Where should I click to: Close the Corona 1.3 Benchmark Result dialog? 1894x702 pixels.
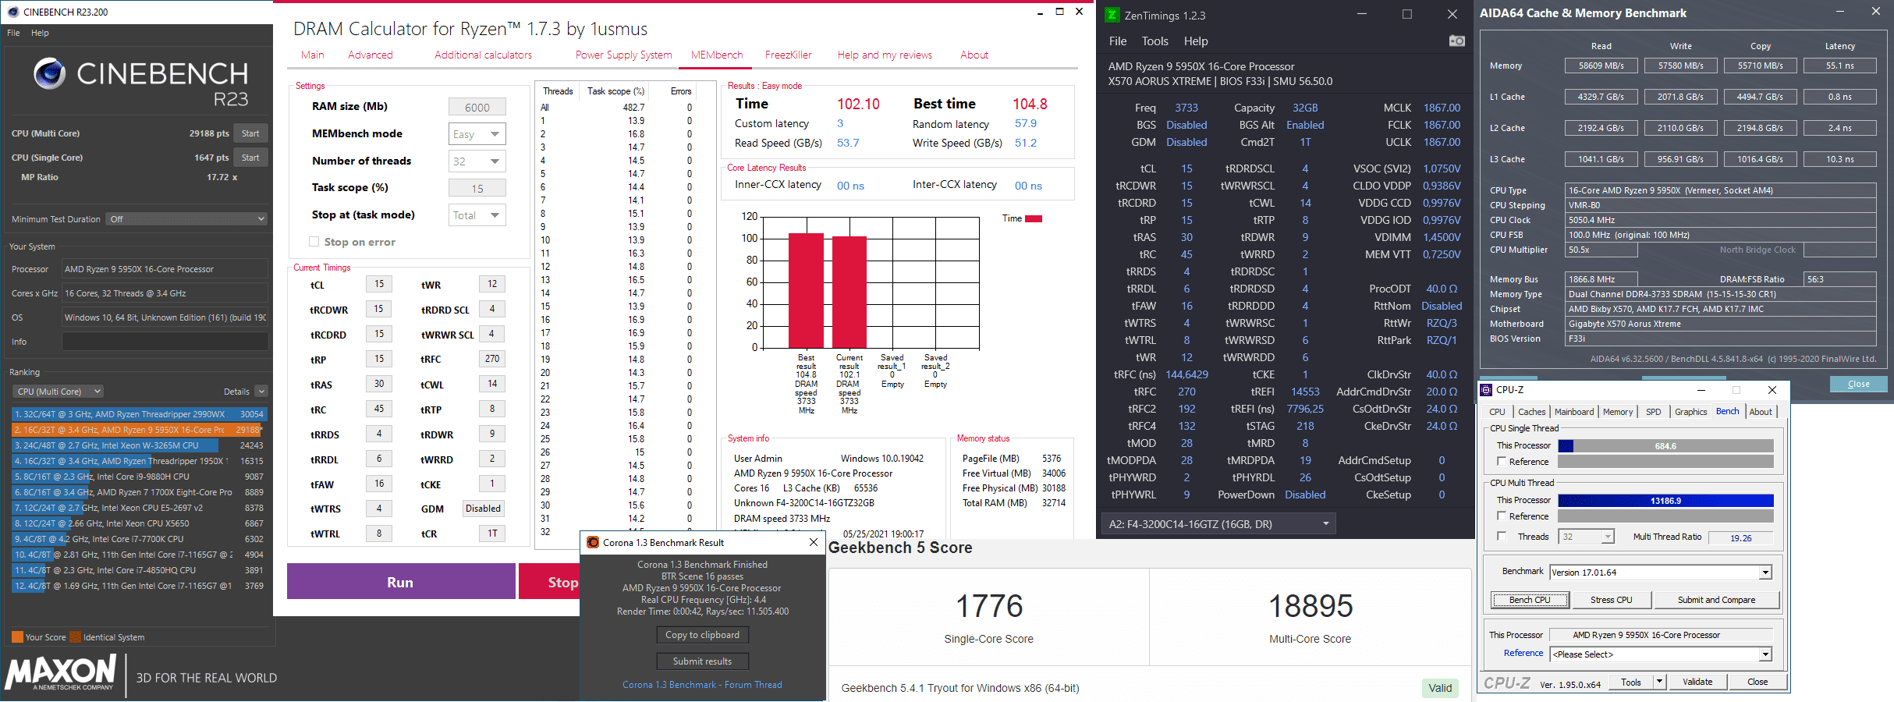click(814, 542)
